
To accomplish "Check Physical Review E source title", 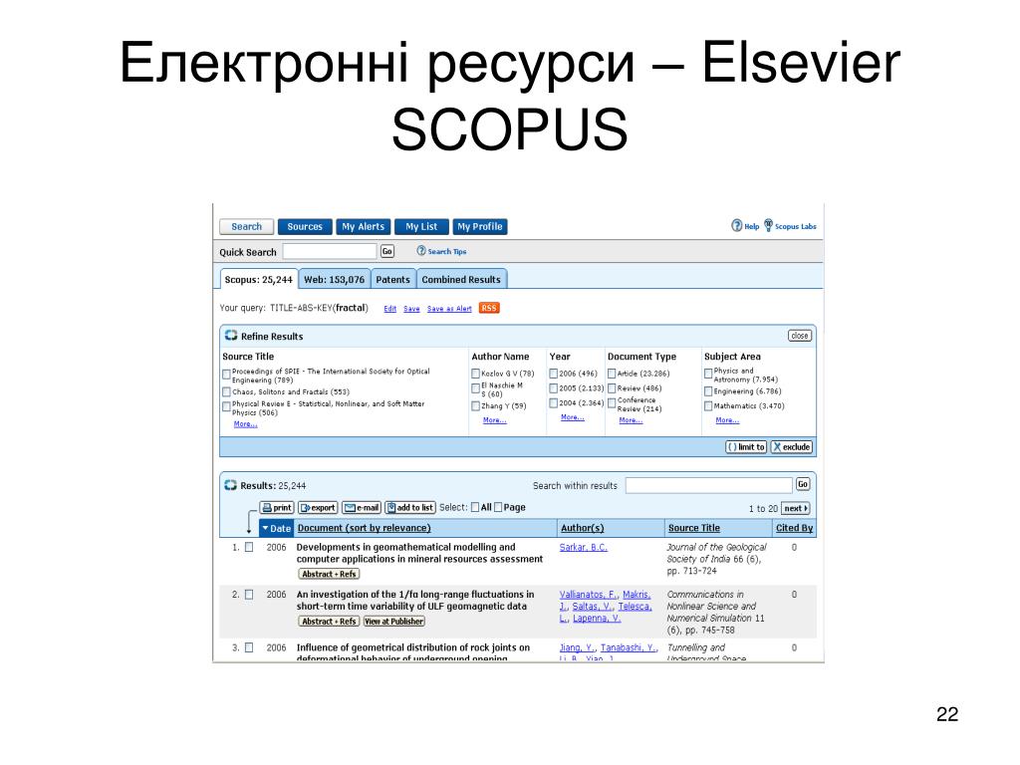I will tap(226, 406).
